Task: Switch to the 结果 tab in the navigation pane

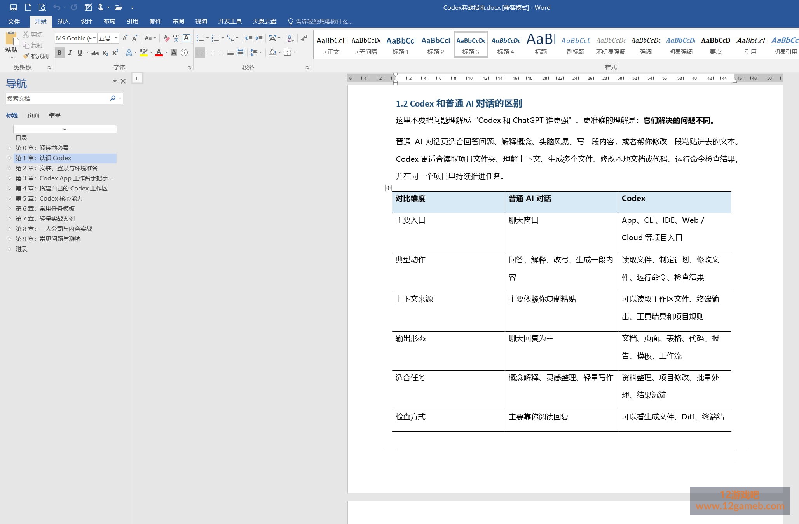Action: point(55,115)
